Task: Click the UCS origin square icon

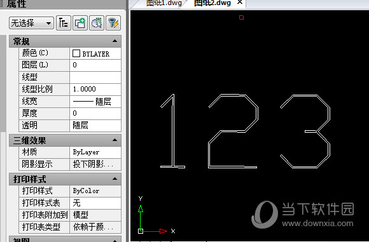Action: (x=141, y=231)
